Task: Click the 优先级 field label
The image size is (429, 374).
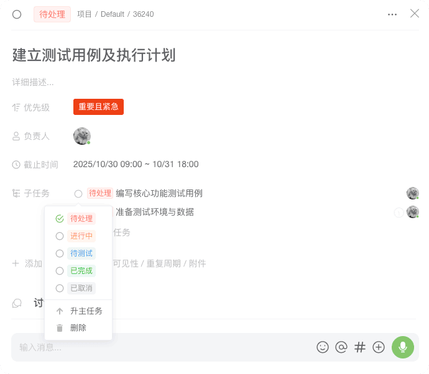Action: click(x=37, y=107)
